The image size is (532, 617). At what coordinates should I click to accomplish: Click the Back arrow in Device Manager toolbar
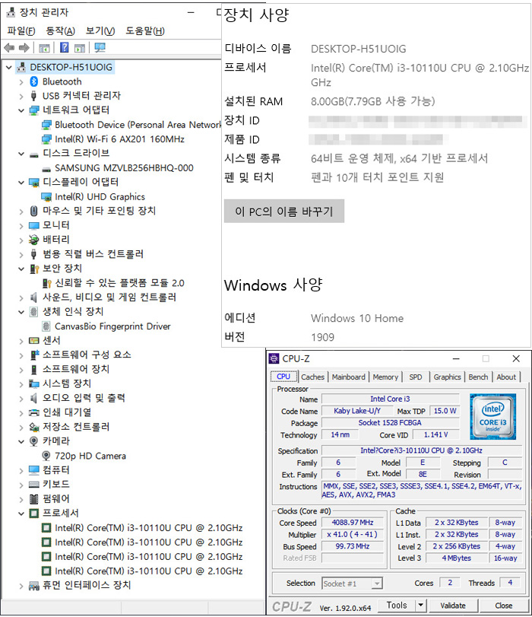click(x=9, y=48)
